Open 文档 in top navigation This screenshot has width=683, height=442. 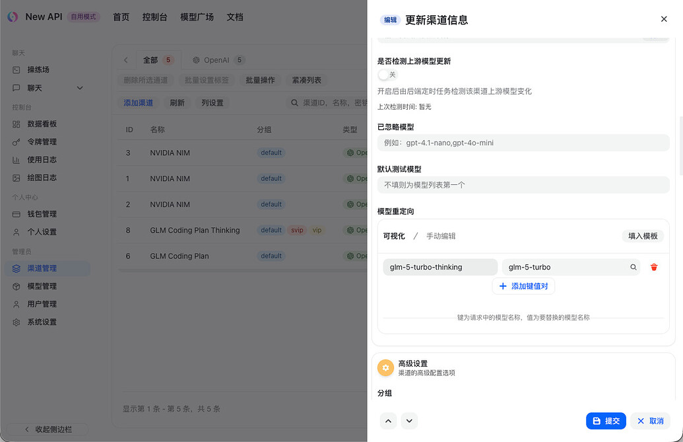pyautogui.click(x=235, y=17)
